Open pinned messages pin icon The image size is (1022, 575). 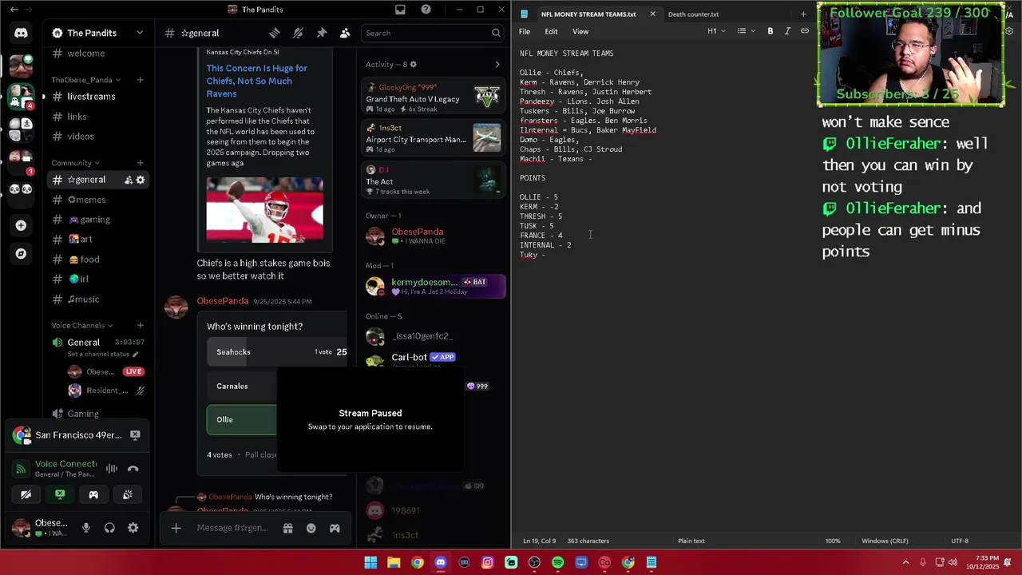pos(321,33)
